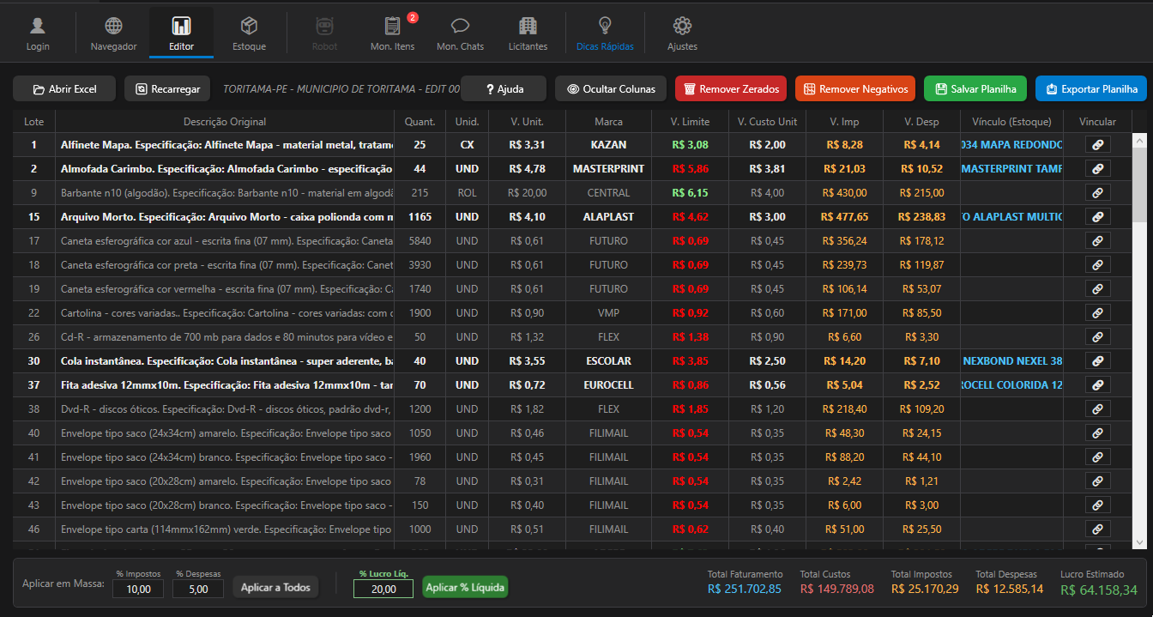Click the % Impostos input field
This screenshot has width=1153, height=617.
pos(138,590)
